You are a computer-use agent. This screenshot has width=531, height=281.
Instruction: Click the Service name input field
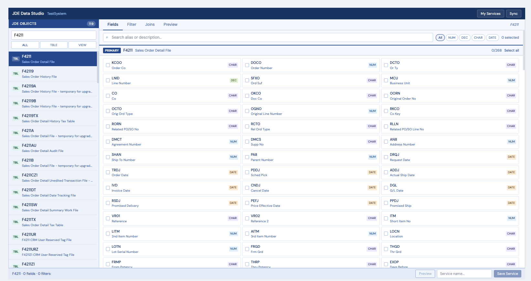(464, 274)
